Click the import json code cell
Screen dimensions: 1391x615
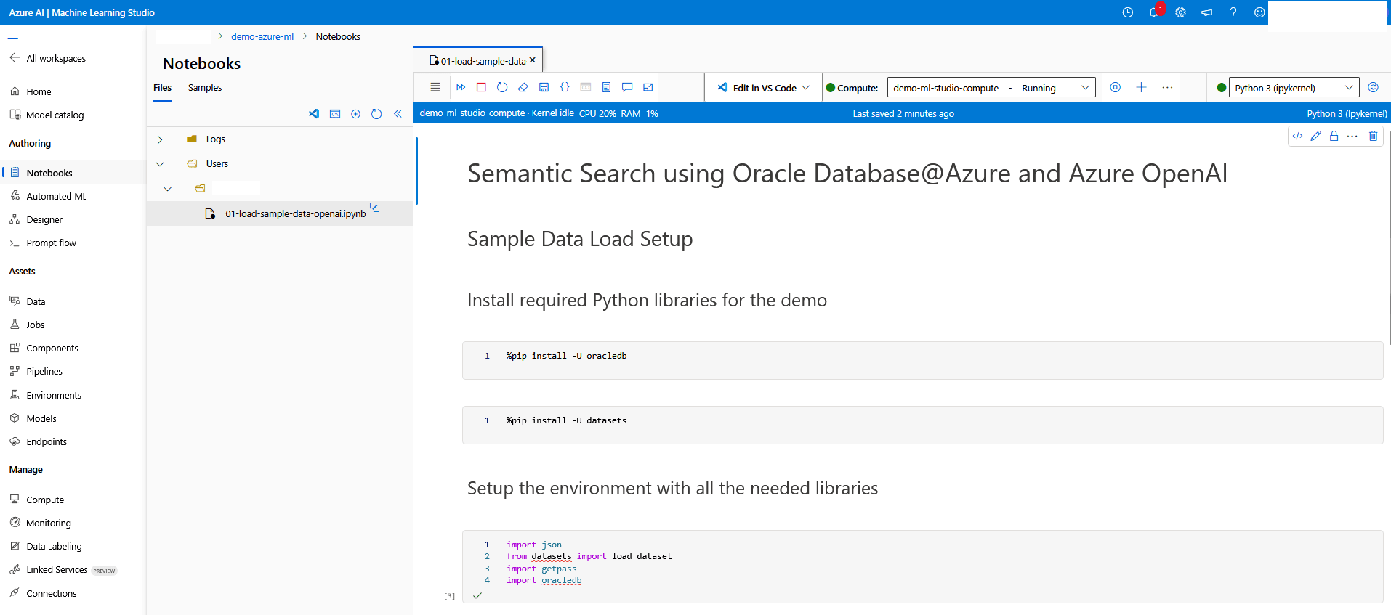(922, 566)
